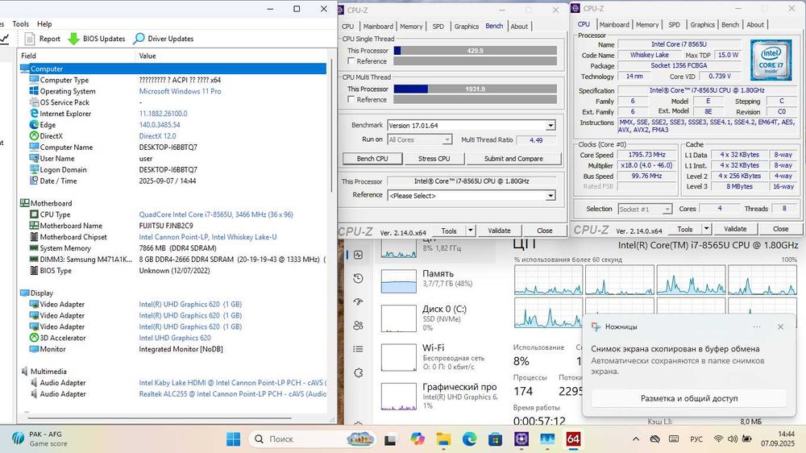The height and width of the screenshot is (453, 806).
Task: Click the battery icon in system tray
Action: pos(746,439)
